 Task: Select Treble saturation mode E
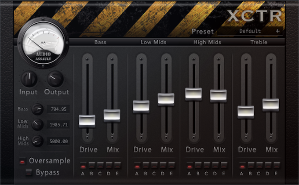[277, 165]
